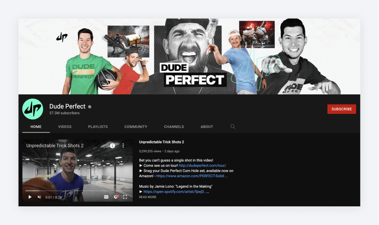Go to the Channels tab
Viewport: 379px width, 225px height.
(174, 127)
